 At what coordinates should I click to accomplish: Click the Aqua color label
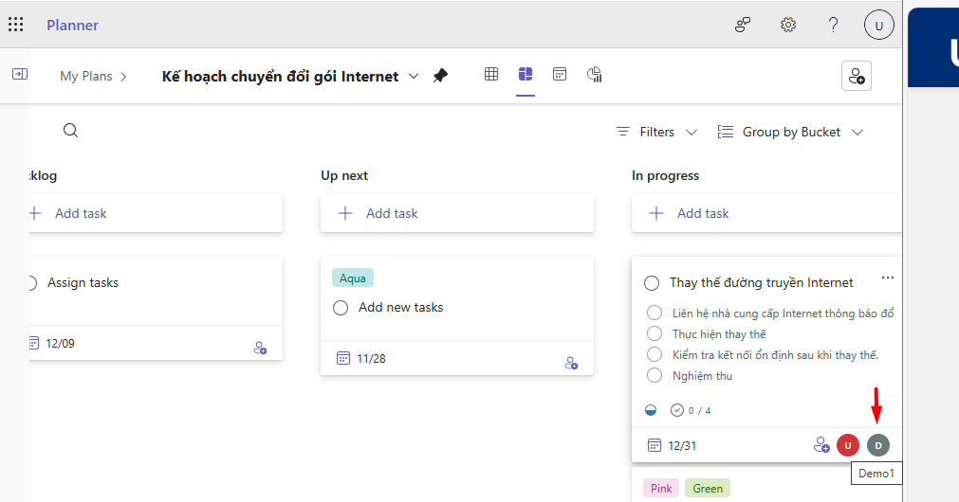(x=353, y=278)
